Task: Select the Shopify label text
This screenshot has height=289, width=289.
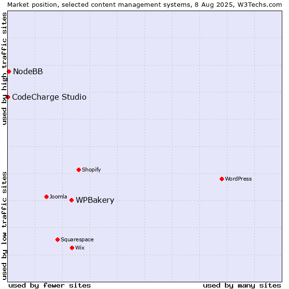Action: [x=91, y=170]
